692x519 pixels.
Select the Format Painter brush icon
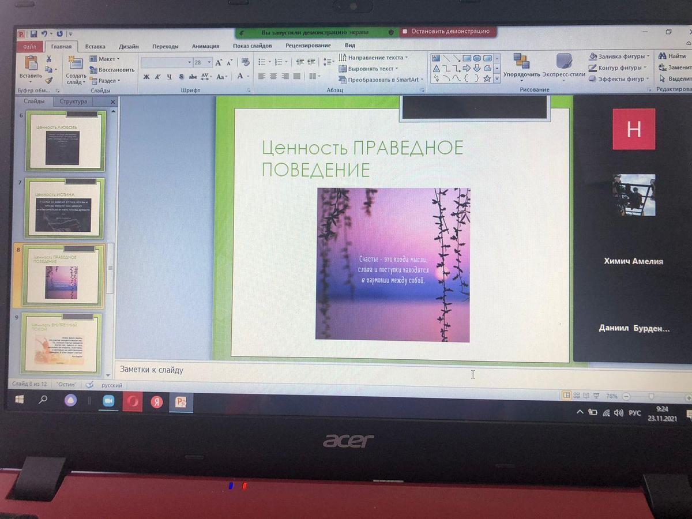tap(49, 81)
